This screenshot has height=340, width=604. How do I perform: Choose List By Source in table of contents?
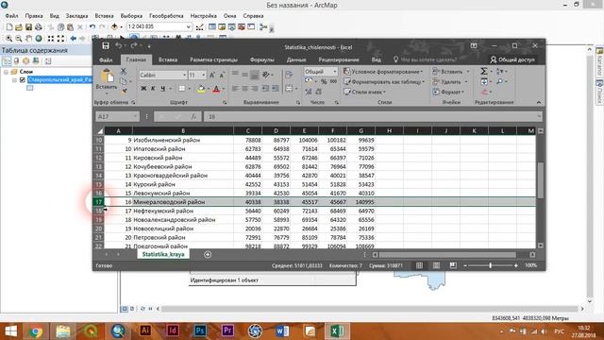coord(16,60)
